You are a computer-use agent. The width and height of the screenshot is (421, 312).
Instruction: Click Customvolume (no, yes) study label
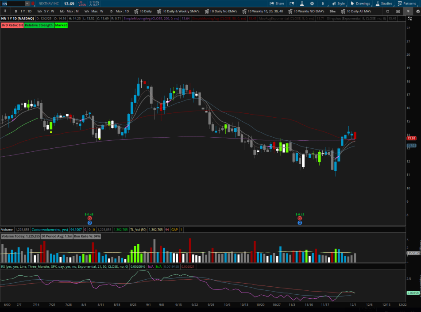[50, 230]
